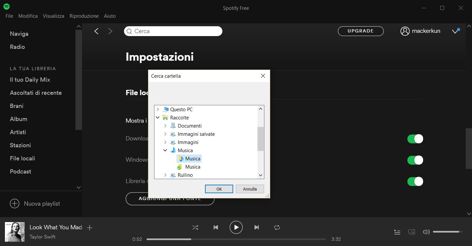472x246 pixels.
Task: Open the Riproduzione menu
Action: coord(84,16)
